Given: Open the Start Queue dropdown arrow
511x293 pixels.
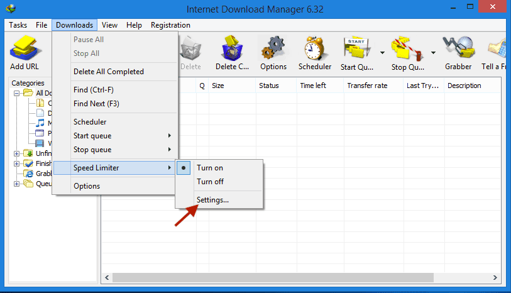Looking at the screenshot, I should pyautogui.click(x=382, y=52).
